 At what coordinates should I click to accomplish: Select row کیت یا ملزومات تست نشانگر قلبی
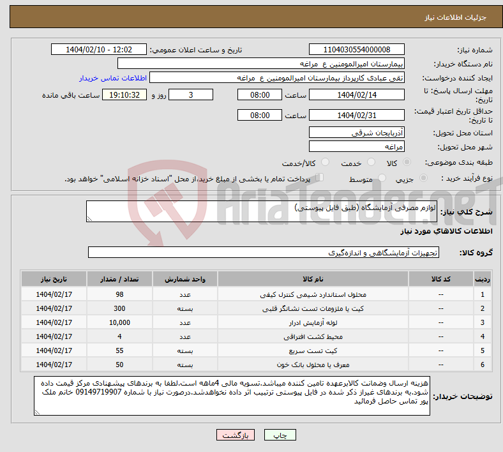257,308
